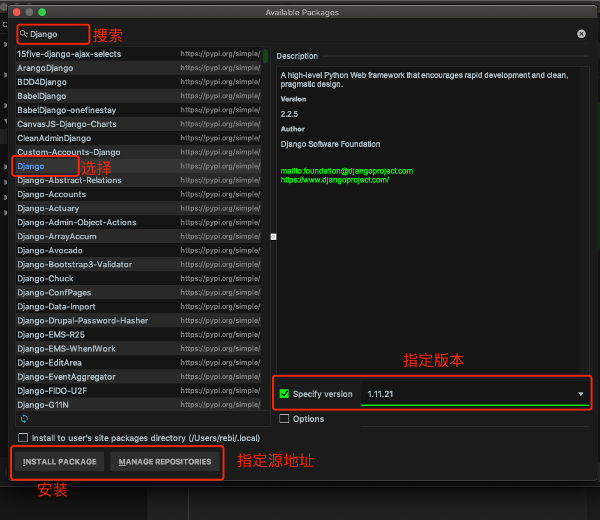
Task: Open the mailto foundation@djangoproject.com link
Action: (347, 170)
